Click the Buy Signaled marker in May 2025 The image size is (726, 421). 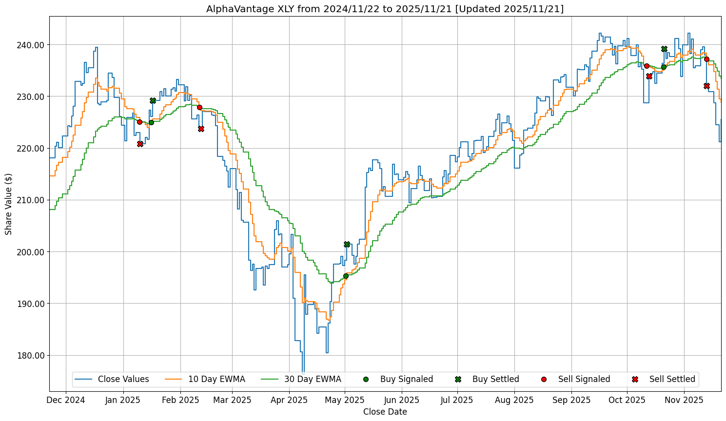(x=346, y=276)
